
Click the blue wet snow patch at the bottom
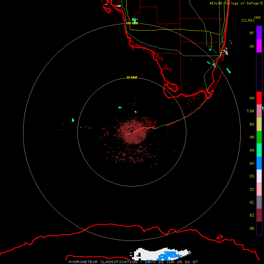[x=169, y=255]
